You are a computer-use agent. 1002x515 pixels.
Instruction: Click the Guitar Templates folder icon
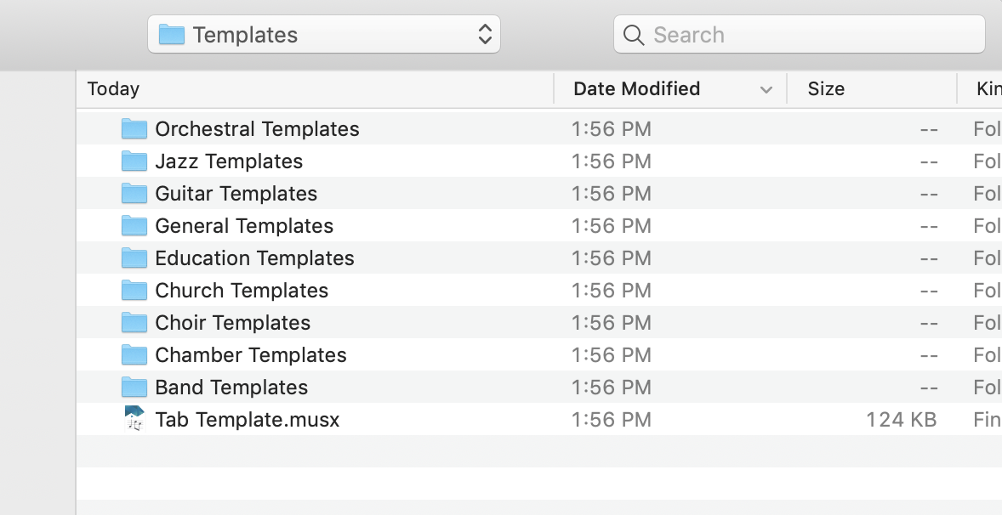(134, 194)
